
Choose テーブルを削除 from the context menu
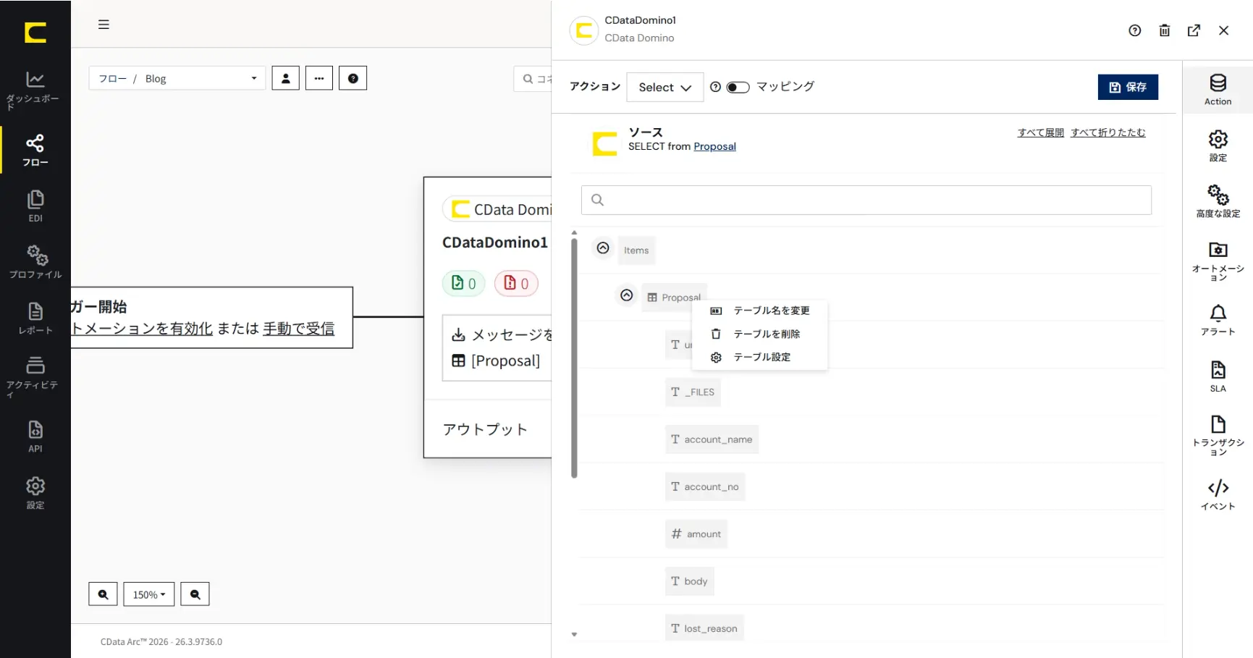[x=759, y=334]
